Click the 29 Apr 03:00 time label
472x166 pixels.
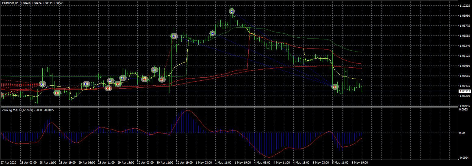coord(87,163)
